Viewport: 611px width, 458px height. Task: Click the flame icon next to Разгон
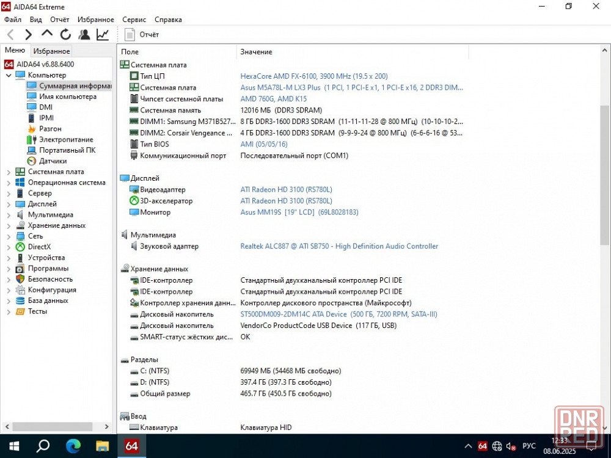tap(32, 128)
